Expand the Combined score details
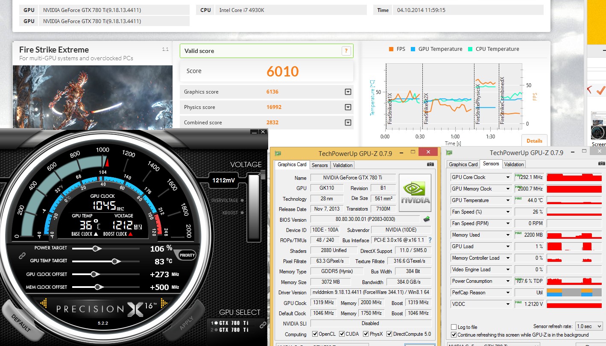The image size is (606, 346). click(x=348, y=123)
